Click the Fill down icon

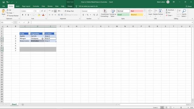point(166,13)
